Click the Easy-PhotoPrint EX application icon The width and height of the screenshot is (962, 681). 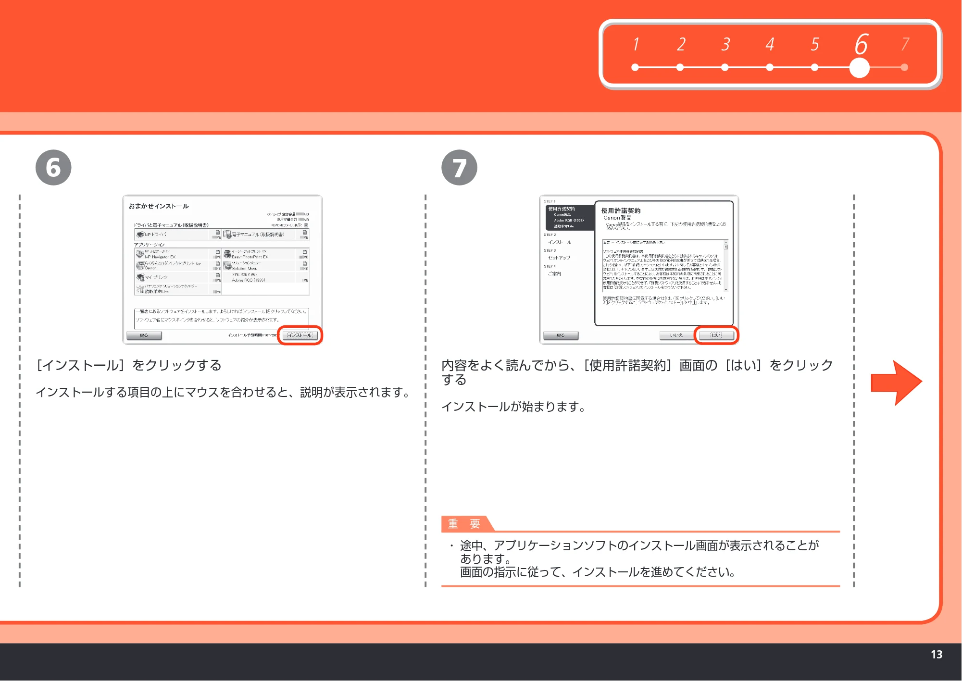[x=227, y=254]
